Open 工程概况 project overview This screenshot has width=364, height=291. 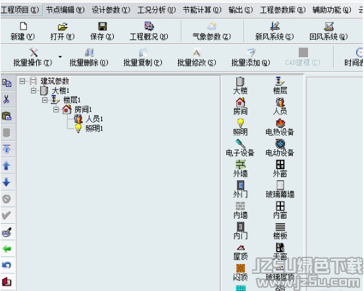pyautogui.click(x=149, y=31)
